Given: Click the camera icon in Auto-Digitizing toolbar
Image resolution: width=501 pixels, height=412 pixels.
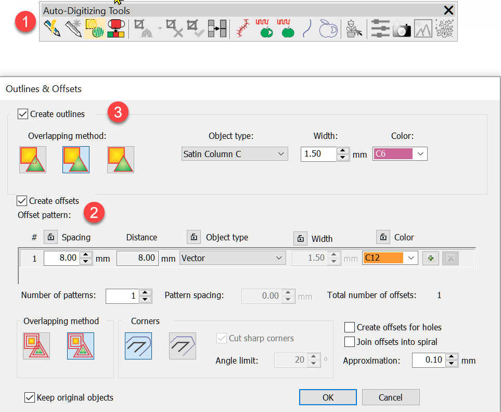Looking at the screenshot, I should point(402,29).
